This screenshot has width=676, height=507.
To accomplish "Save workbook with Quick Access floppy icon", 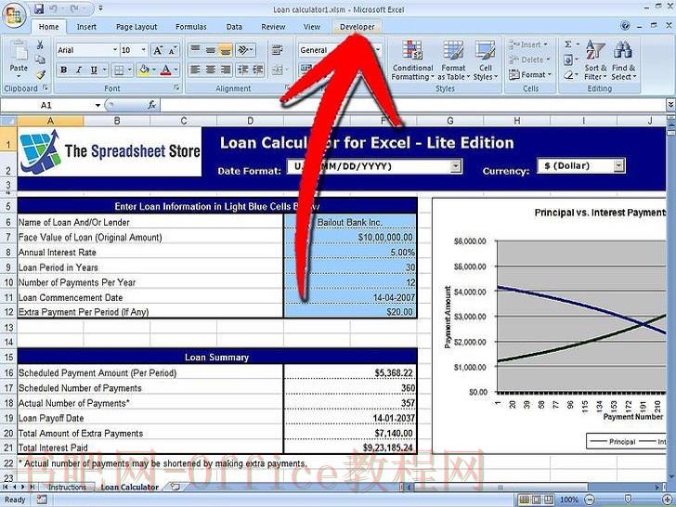I will (38, 8).
